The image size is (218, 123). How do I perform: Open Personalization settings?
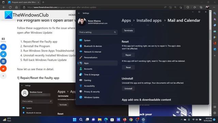click(x=98, y=57)
